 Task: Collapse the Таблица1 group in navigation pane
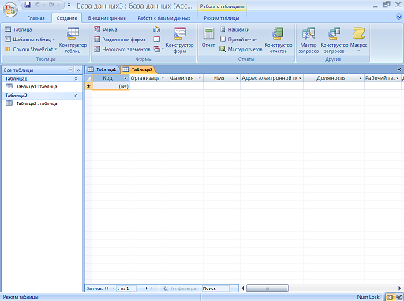pos(76,79)
